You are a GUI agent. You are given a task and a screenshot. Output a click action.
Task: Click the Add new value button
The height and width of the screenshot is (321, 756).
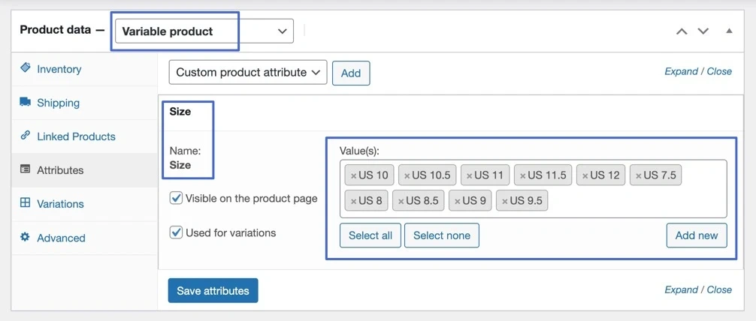click(696, 235)
